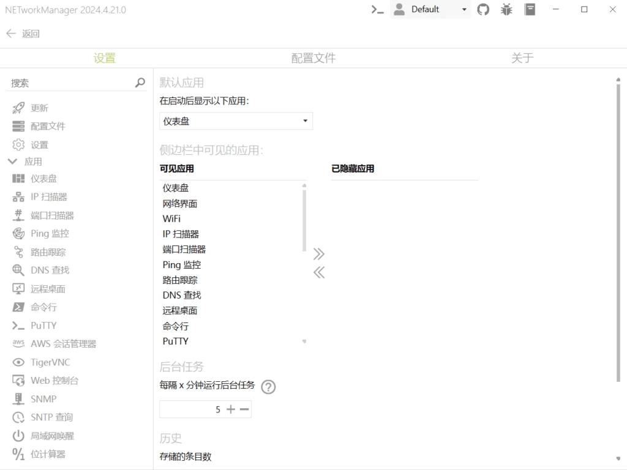Switch to the 配置文件 tab
The image size is (627, 470).
click(x=313, y=58)
